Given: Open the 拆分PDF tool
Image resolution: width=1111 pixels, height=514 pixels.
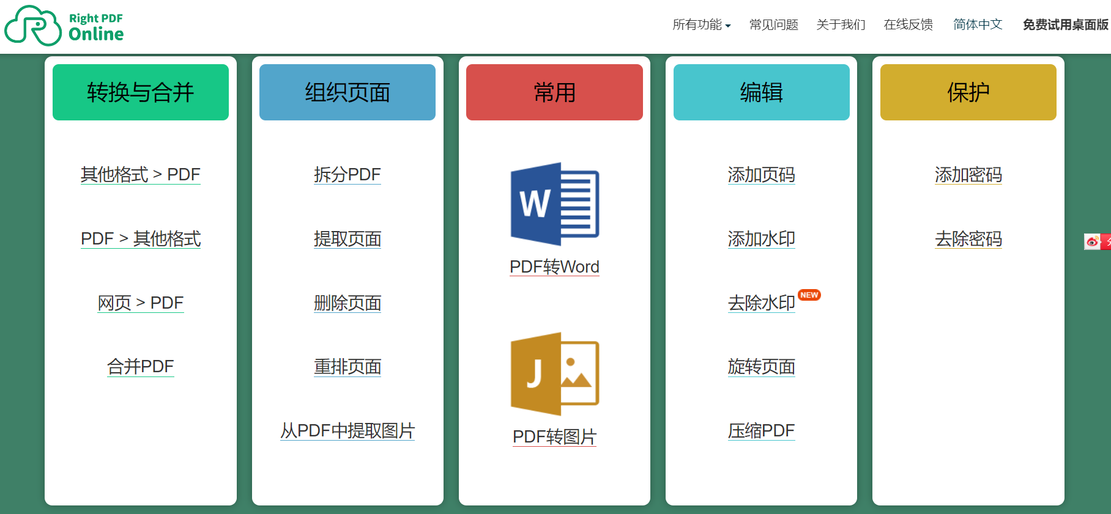Looking at the screenshot, I should click(347, 175).
